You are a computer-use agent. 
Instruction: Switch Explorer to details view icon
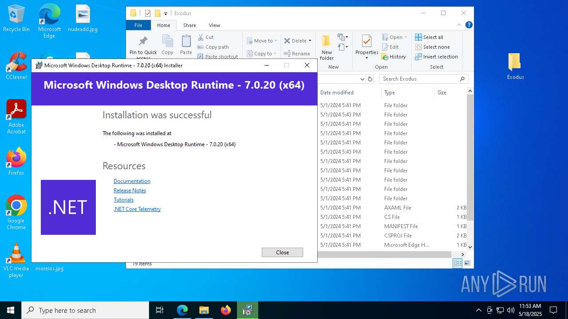point(458,264)
